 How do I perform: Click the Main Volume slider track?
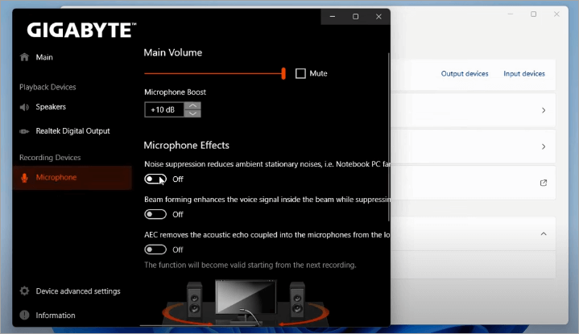click(x=213, y=73)
